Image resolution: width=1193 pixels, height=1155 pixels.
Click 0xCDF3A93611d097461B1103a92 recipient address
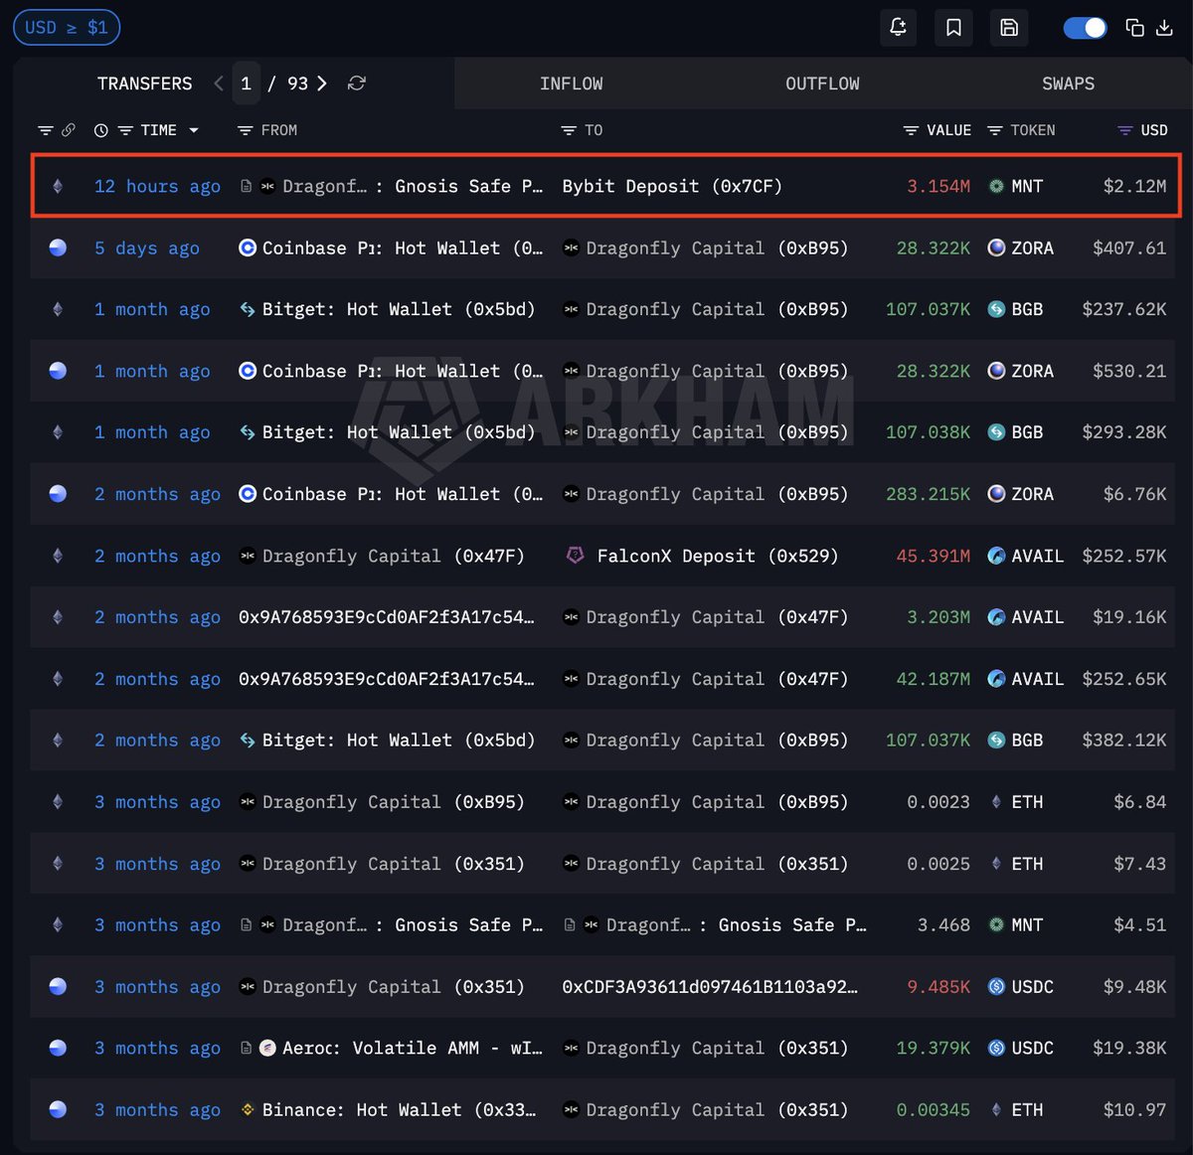tap(710, 987)
